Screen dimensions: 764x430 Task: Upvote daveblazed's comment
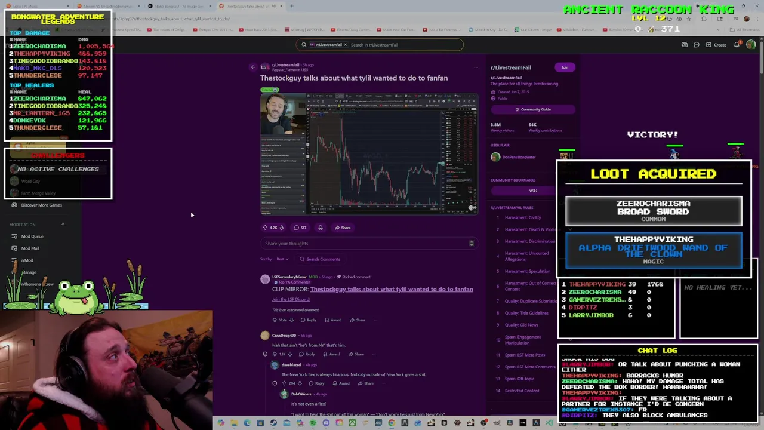pos(284,383)
